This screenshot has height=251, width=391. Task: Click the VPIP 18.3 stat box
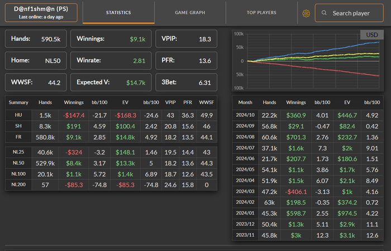[x=186, y=39]
